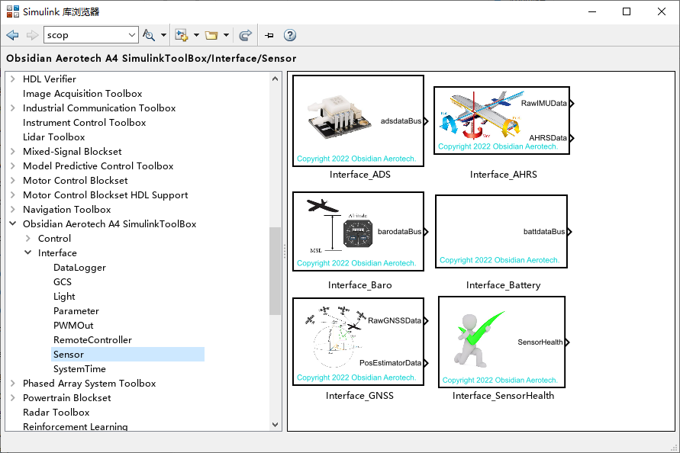The image size is (680, 453).
Task: Open the search history combo box arrow
Action: point(132,35)
